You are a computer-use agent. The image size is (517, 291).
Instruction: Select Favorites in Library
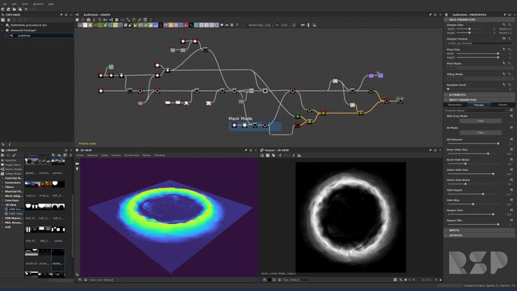pos(10,161)
